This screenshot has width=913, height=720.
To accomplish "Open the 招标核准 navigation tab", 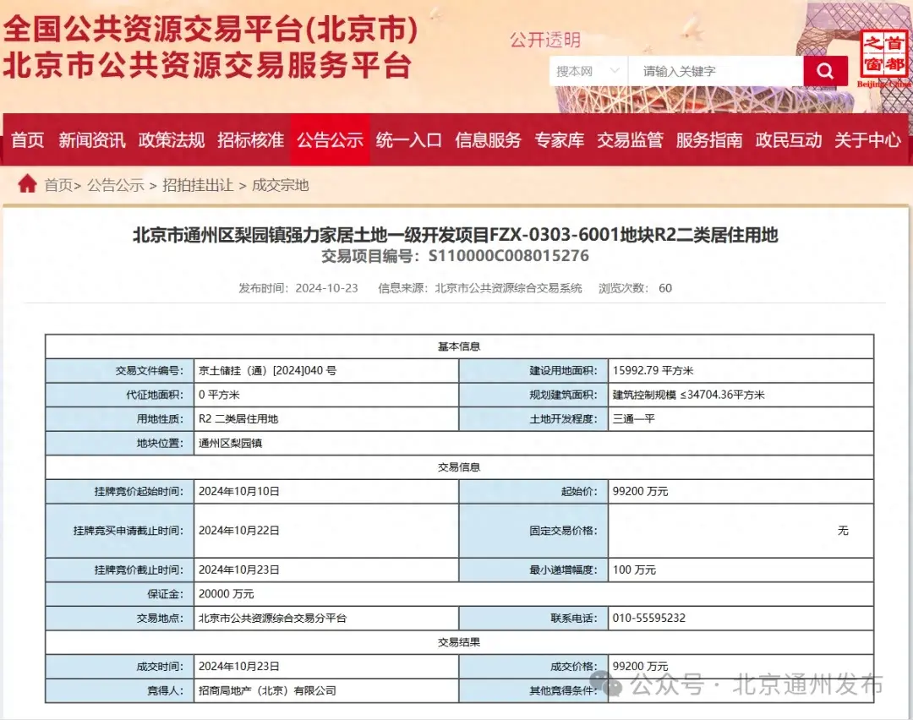I will coord(250,140).
